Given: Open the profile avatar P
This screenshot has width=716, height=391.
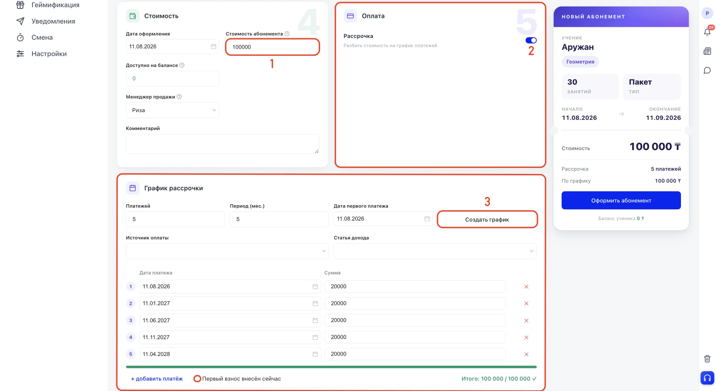Looking at the screenshot, I should pos(707,13).
